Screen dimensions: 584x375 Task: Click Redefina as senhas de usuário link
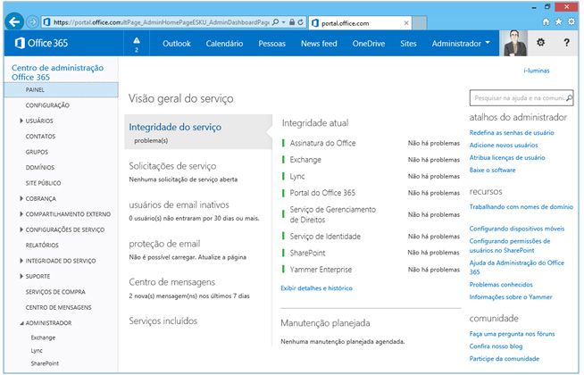[x=512, y=133]
